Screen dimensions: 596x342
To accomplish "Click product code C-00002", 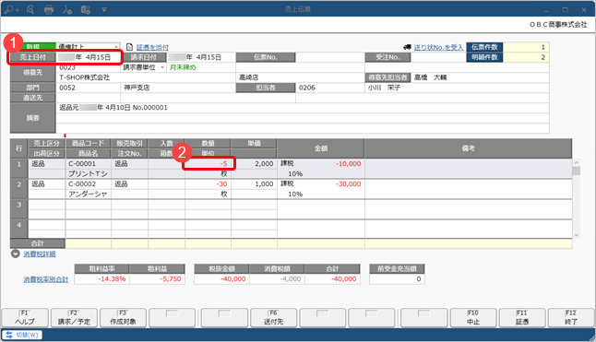I will [82, 183].
